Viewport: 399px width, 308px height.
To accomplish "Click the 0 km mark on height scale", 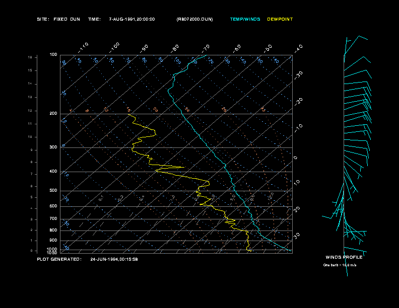I will pyautogui.click(x=32, y=251).
